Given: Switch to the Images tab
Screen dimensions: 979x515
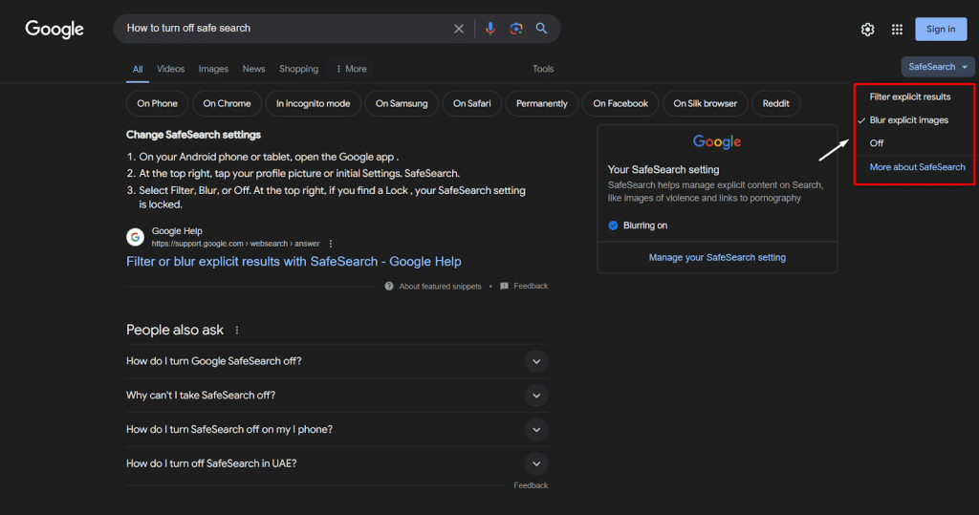Looking at the screenshot, I should click(213, 69).
